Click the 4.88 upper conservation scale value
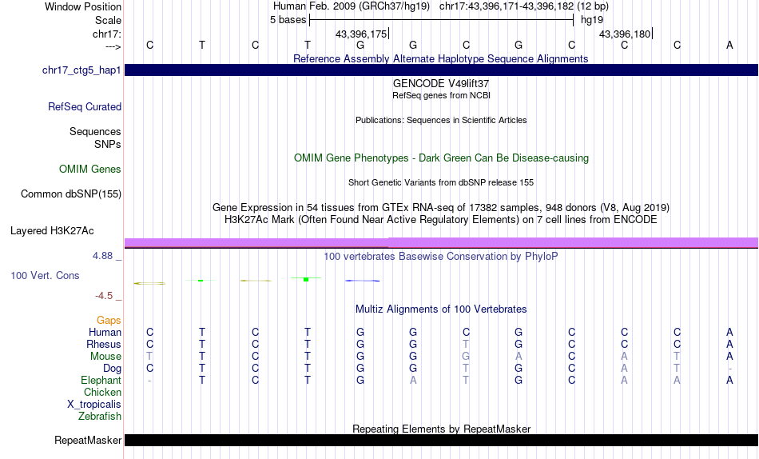This screenshot has width=759, height=459. click(x=102, y=256)
